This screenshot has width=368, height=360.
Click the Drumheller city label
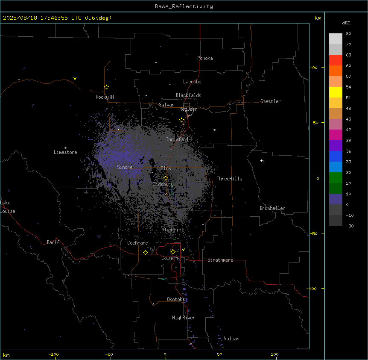coord(272,208)
